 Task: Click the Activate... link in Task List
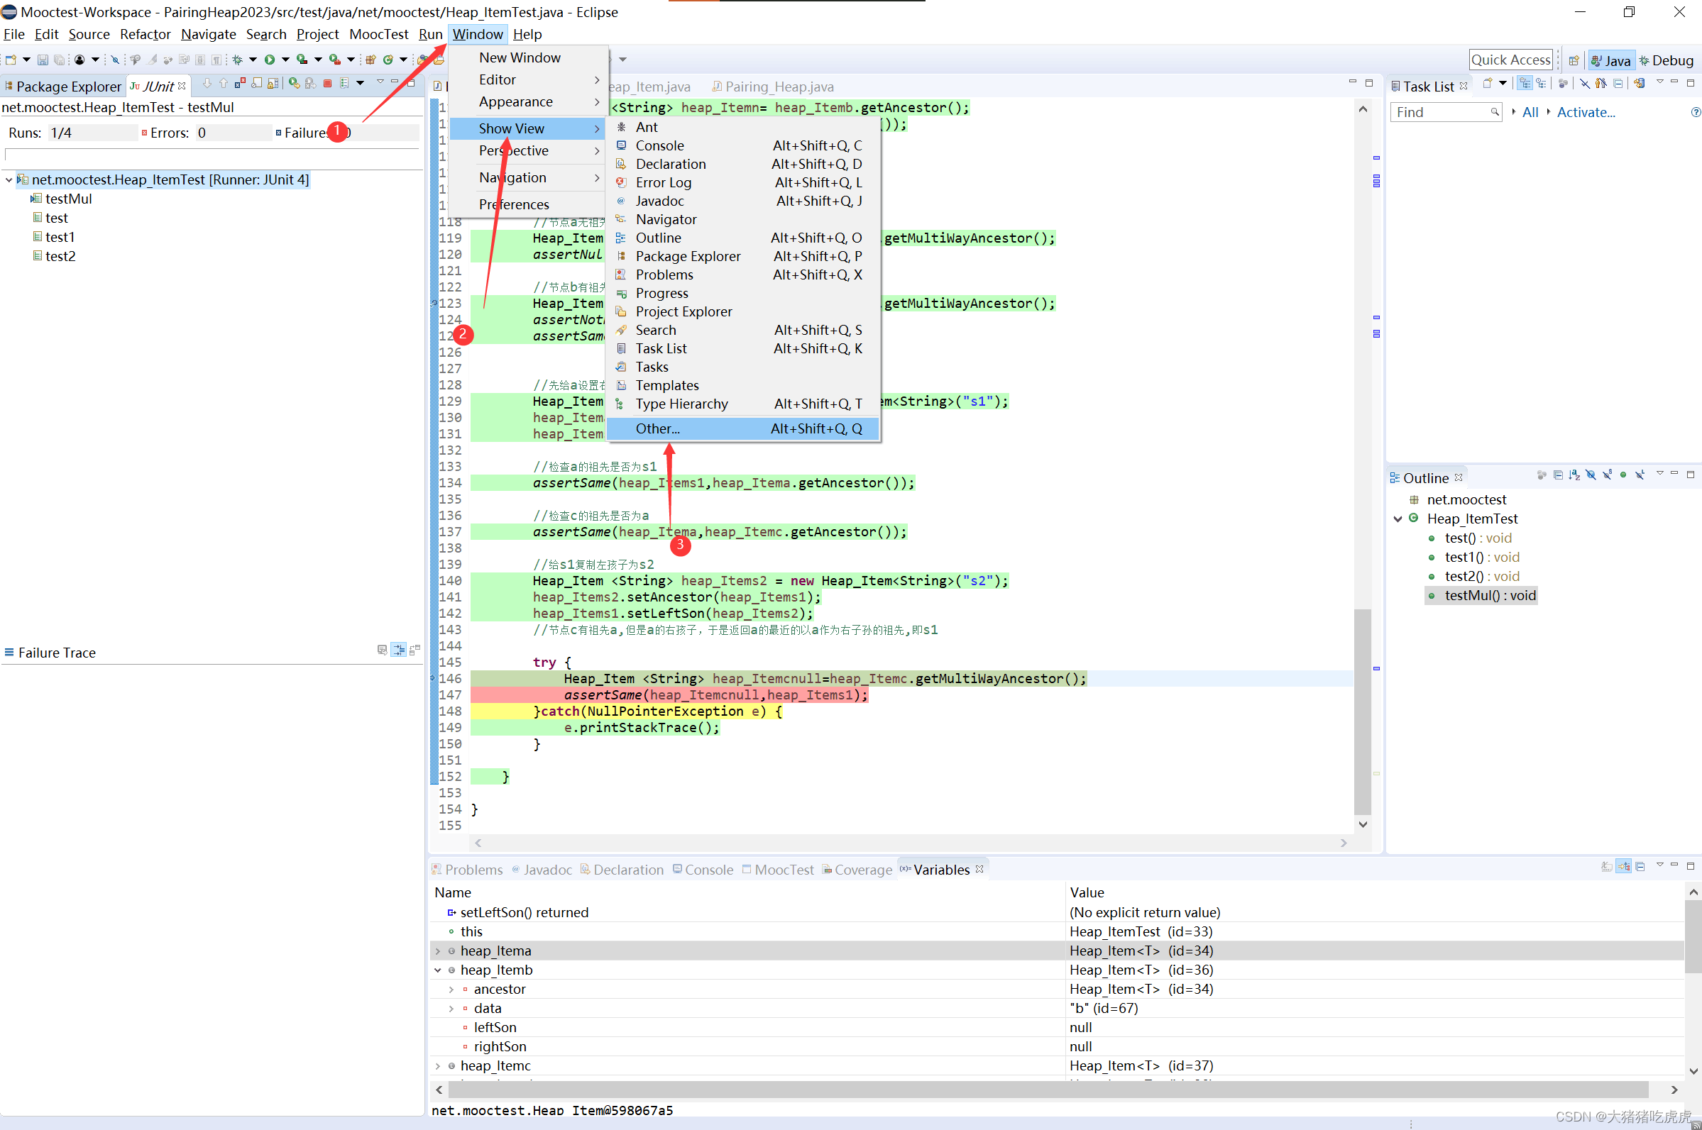point(1584,112)
